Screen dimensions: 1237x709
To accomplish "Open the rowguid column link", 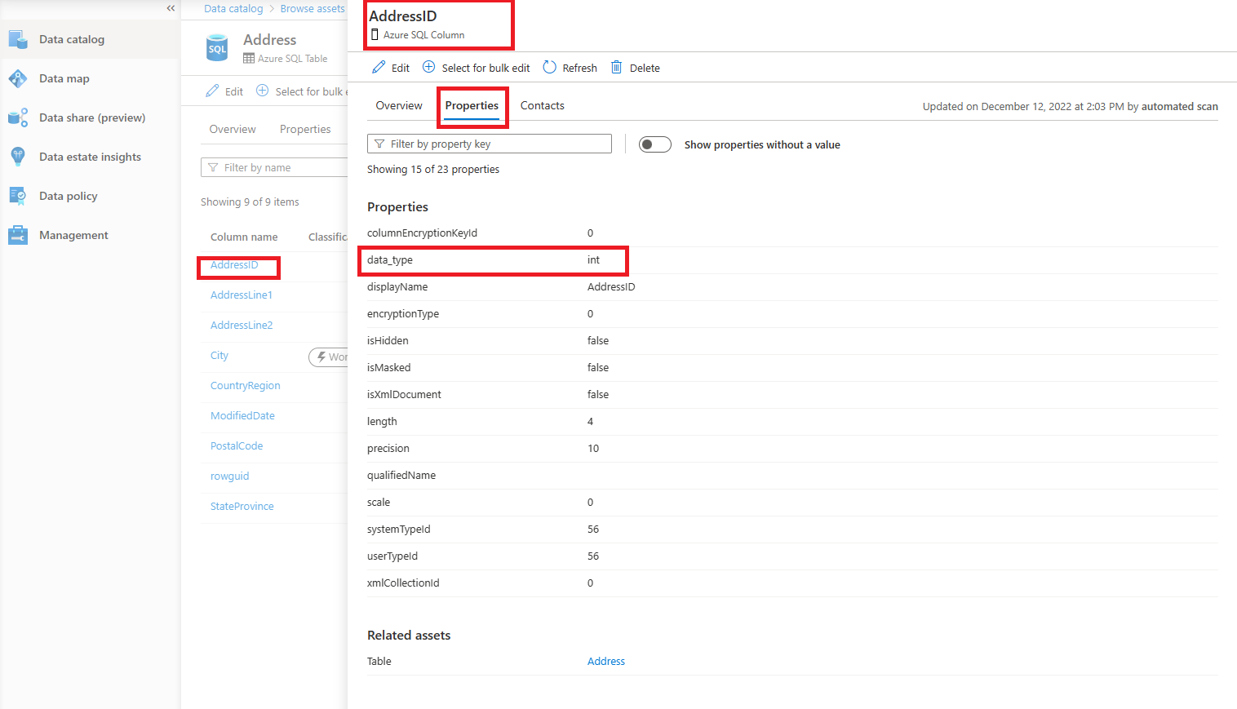I will pos(230,476).
